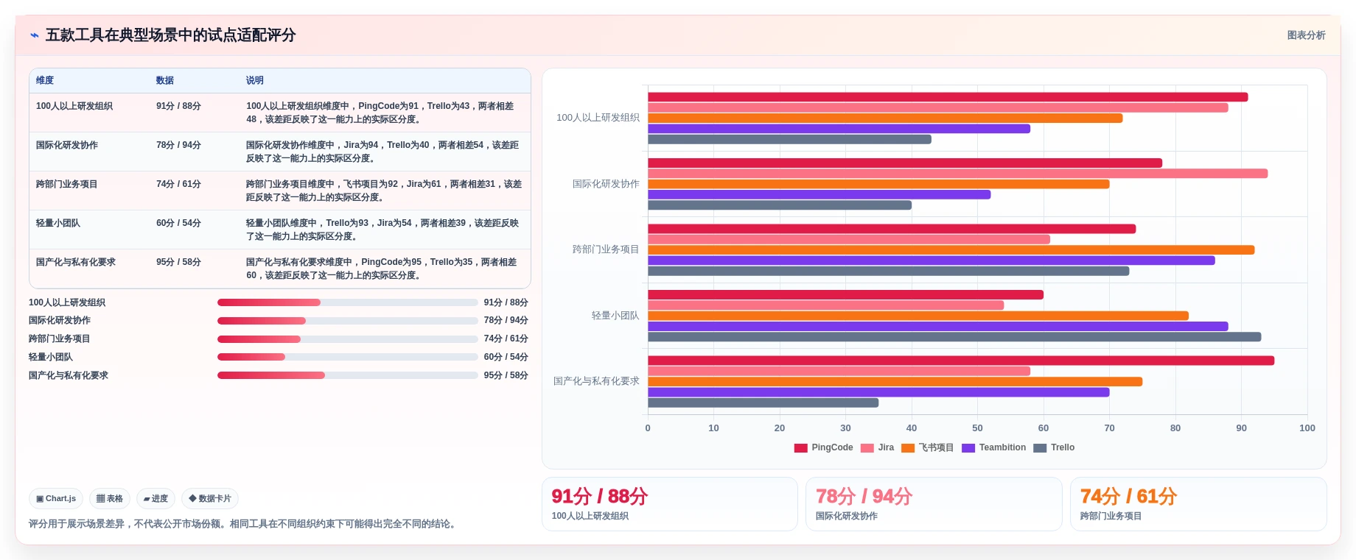This screenshot has height=560, width=1356.
Task: Click the 表格 tag chip
Action: coord(110,498)
